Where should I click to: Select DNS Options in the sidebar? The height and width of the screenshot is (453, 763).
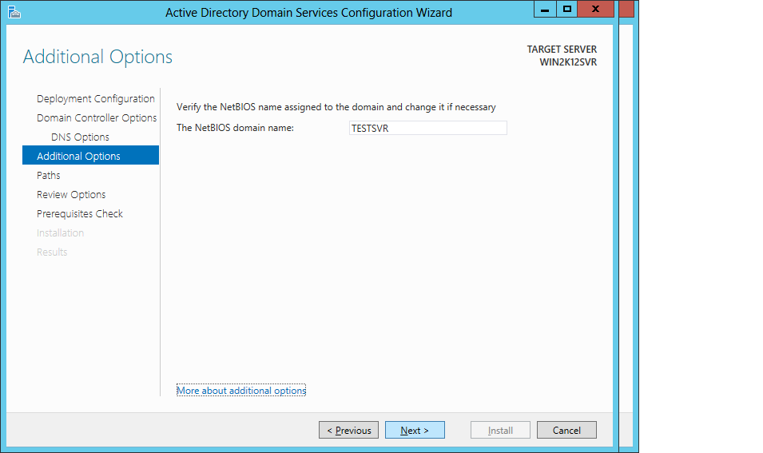[80, 137]
